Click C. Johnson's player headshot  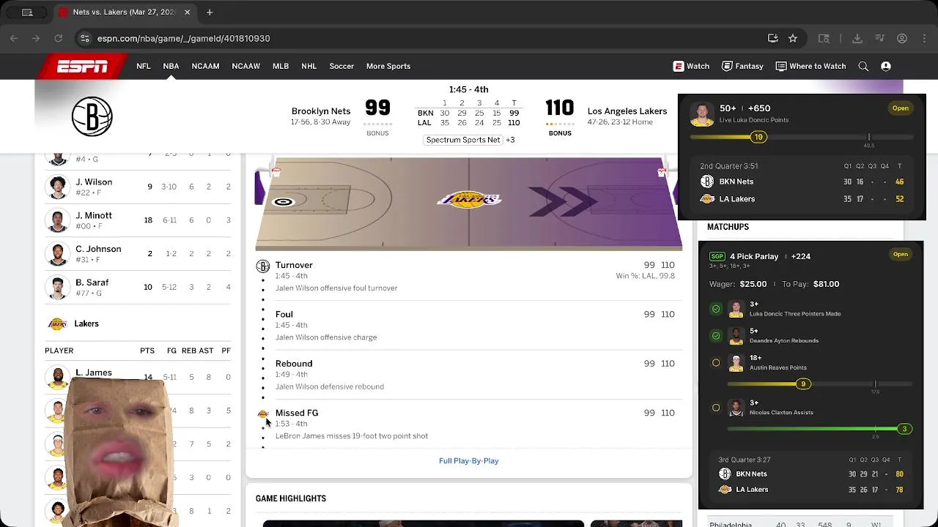[x=57, y=254]
